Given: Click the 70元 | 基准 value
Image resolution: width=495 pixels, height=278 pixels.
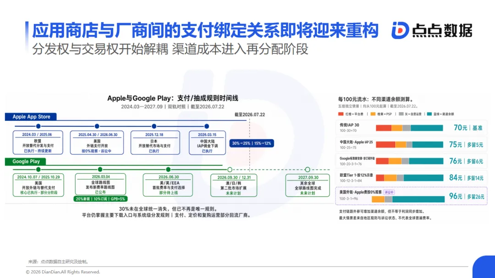Looking at the screenshot, I should coord(468,128).
